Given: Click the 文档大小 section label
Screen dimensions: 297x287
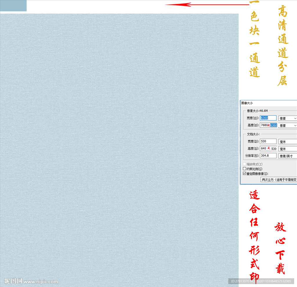Looking at the screenshot, I should (x=253, y=134).
